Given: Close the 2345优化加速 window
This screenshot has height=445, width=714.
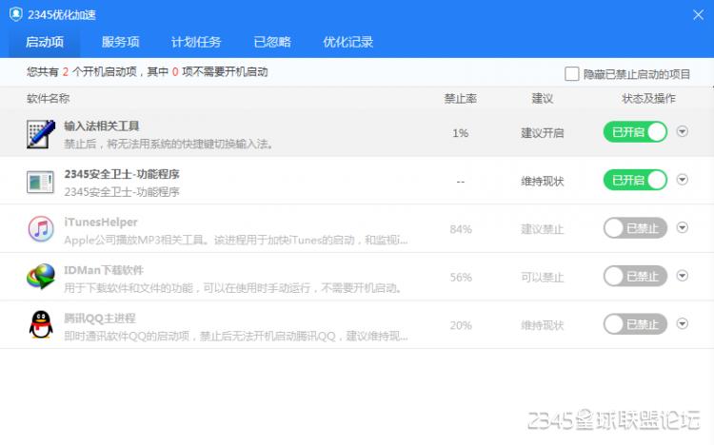Looking at the screenshot, I should coord(698,14).
